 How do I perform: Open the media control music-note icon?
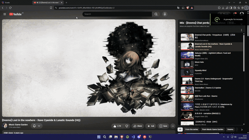pos(227,8)
